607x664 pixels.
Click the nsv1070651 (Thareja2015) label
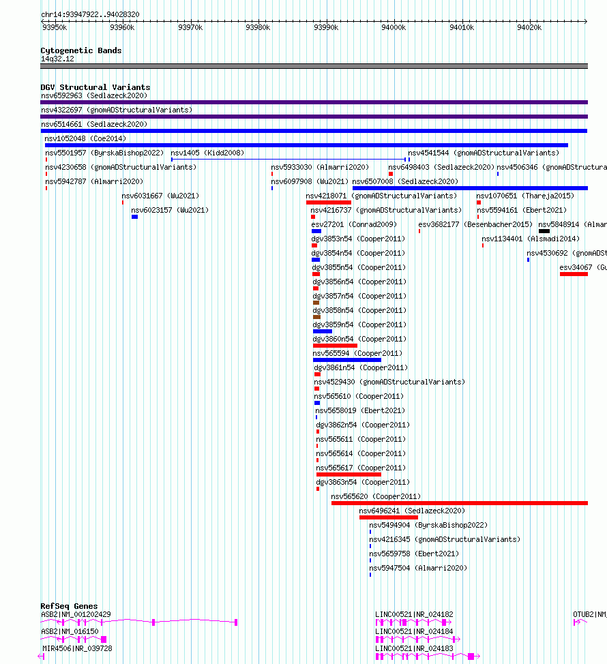tap(525, 196)
